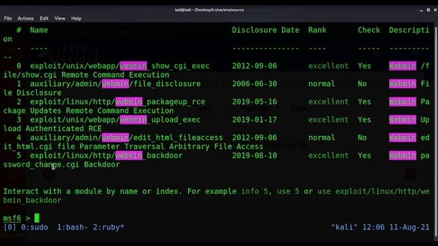438x246 pixels.
Task: Click the Check column header
Action: click(x=369, y=30)
